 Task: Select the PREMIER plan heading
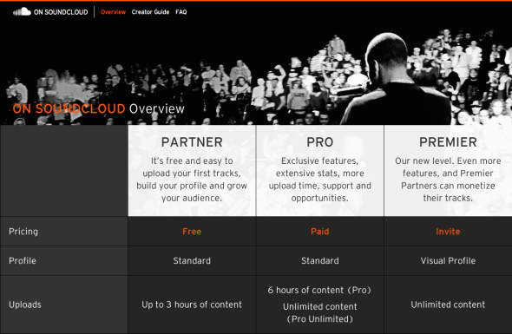[448, 142]
